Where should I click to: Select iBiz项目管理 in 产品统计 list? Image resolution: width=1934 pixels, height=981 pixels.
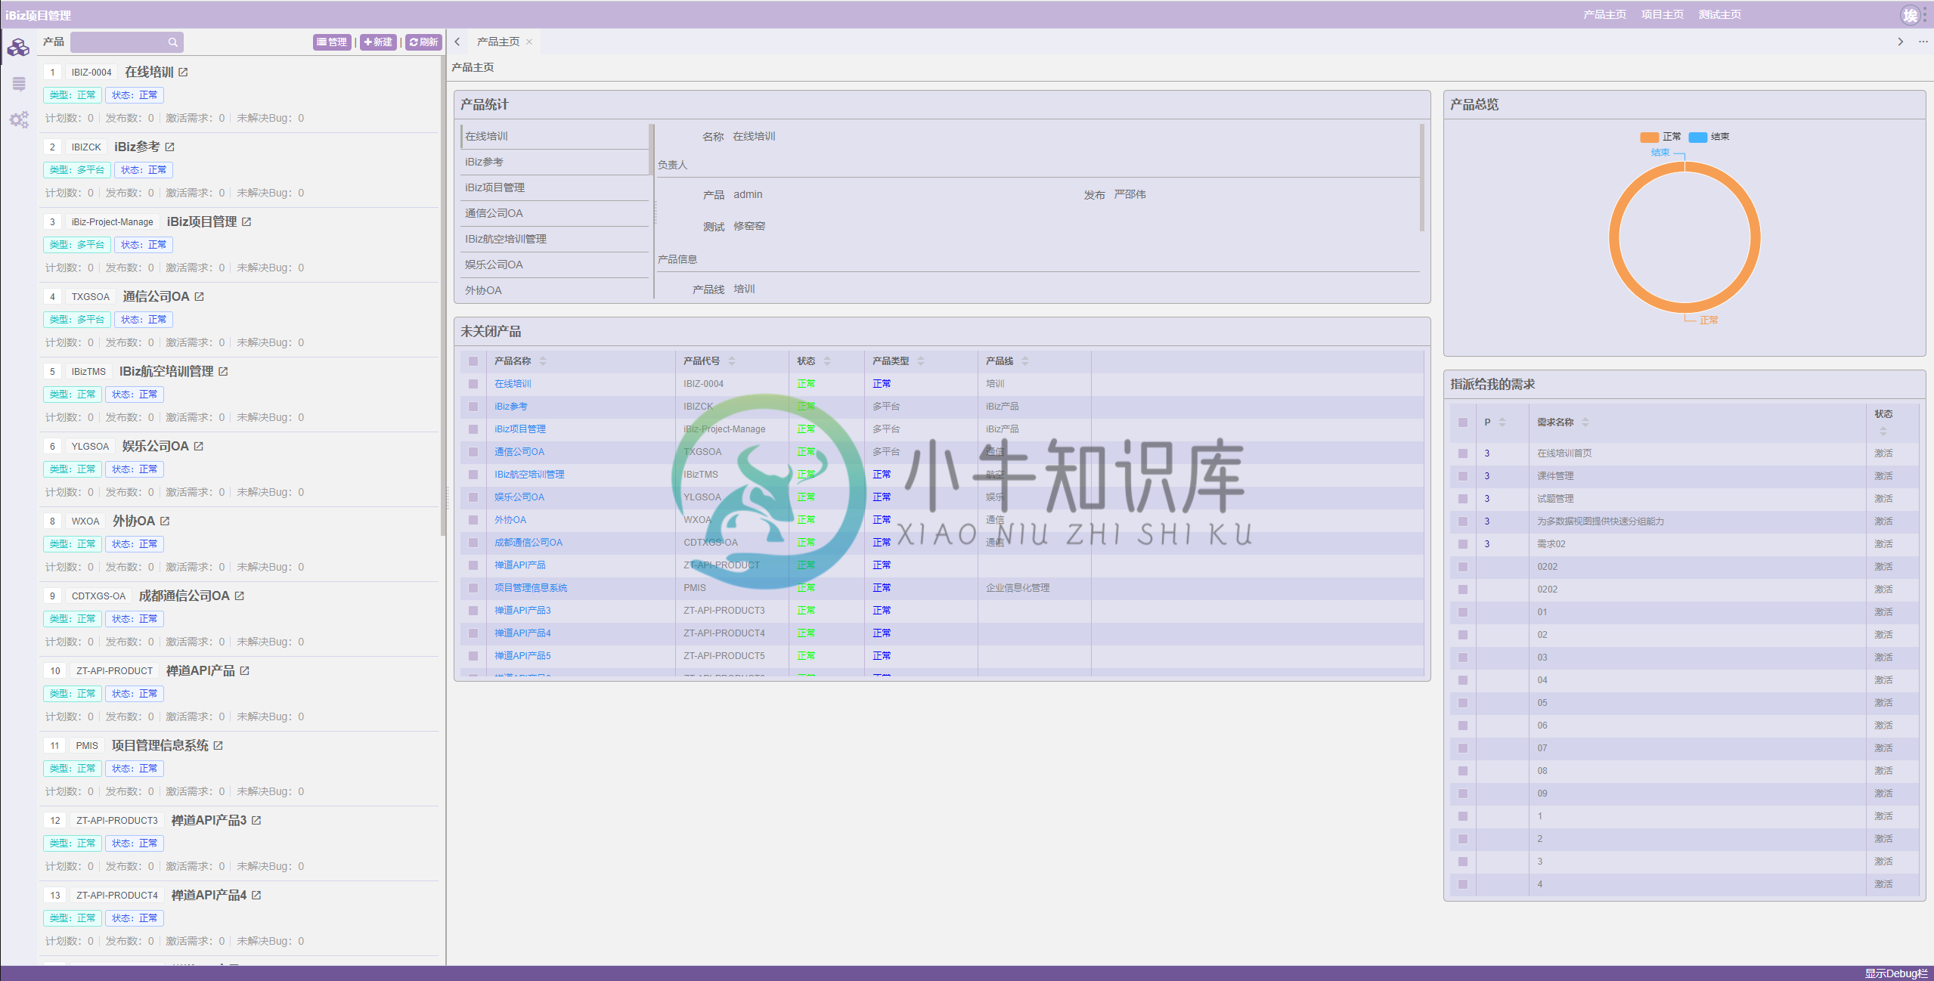pos(555,187)
